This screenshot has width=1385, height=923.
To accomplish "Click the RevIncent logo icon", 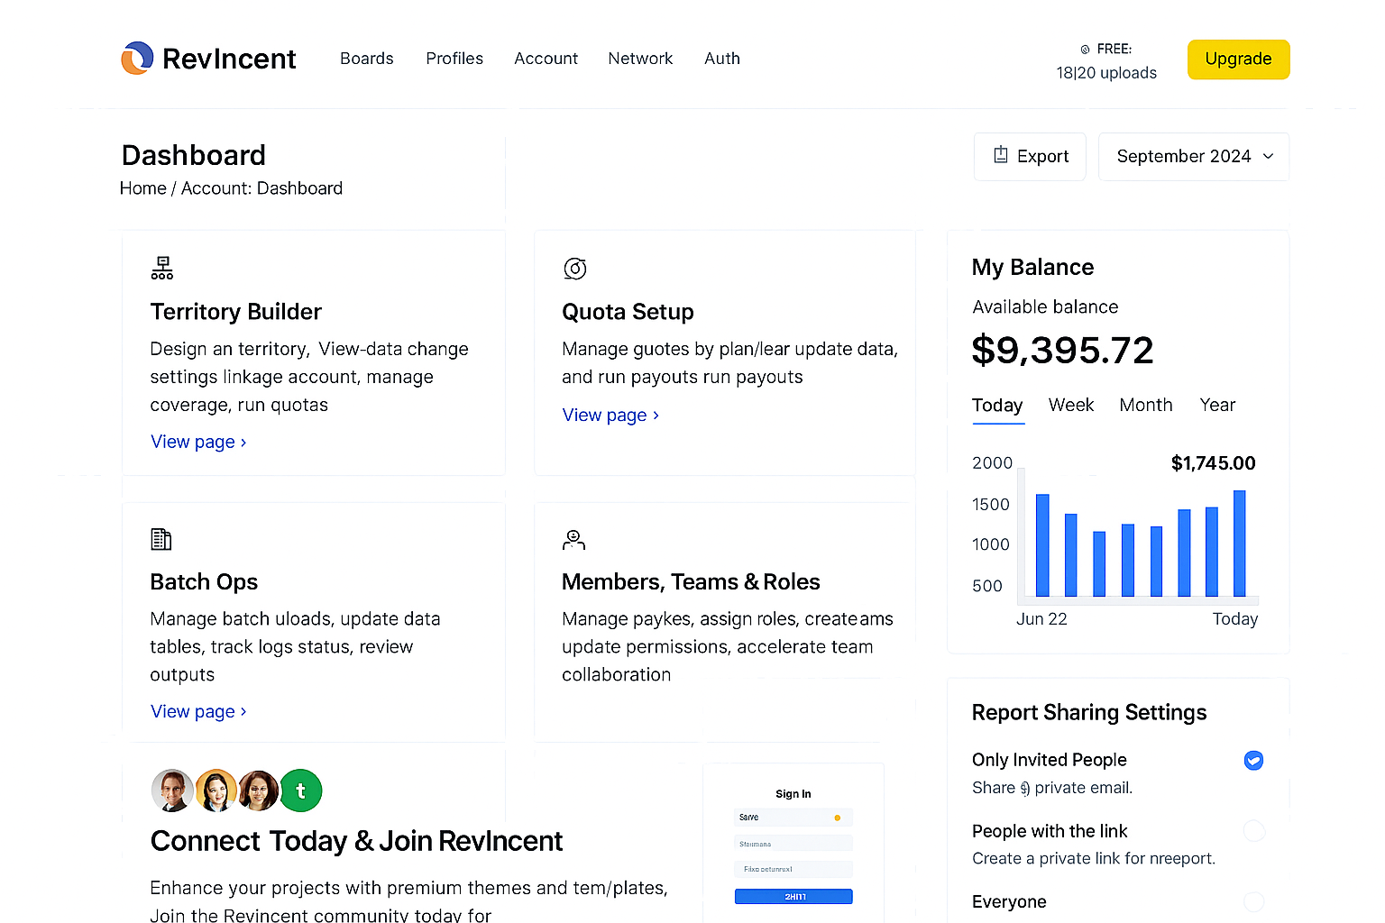I will tap(137, 59).
